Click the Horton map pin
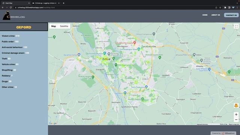 click(194, 54)
